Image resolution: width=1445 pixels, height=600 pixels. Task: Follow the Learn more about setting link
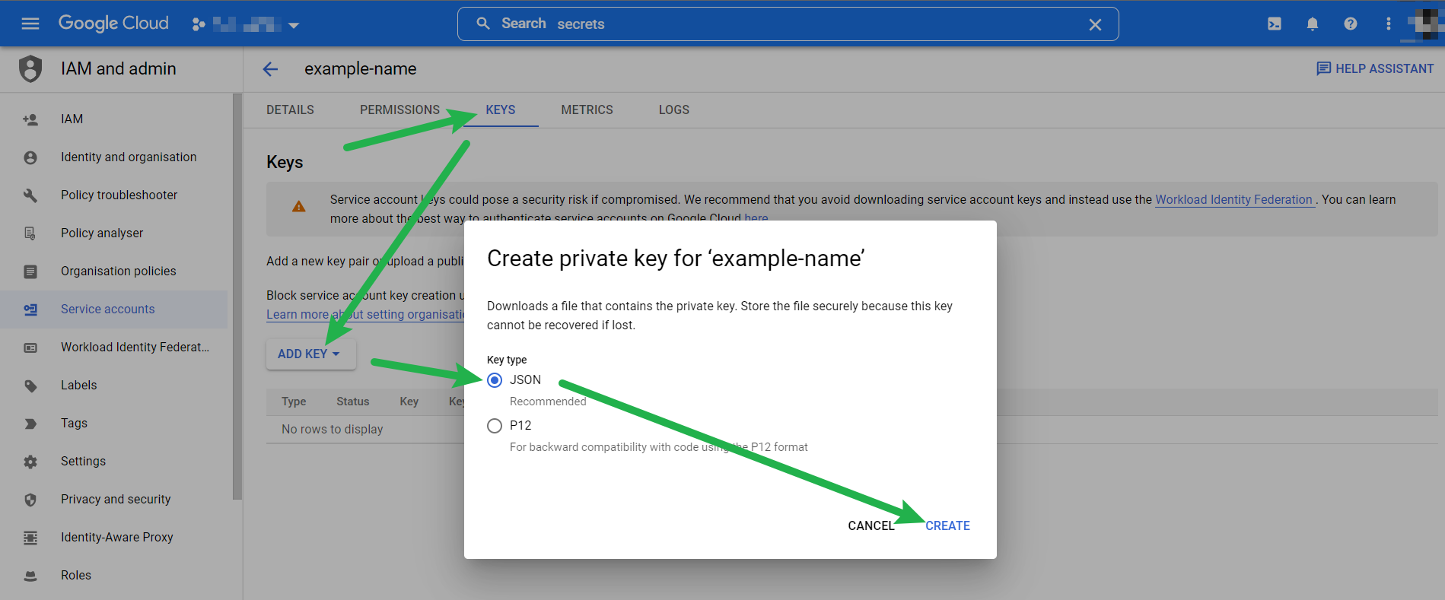365,314
